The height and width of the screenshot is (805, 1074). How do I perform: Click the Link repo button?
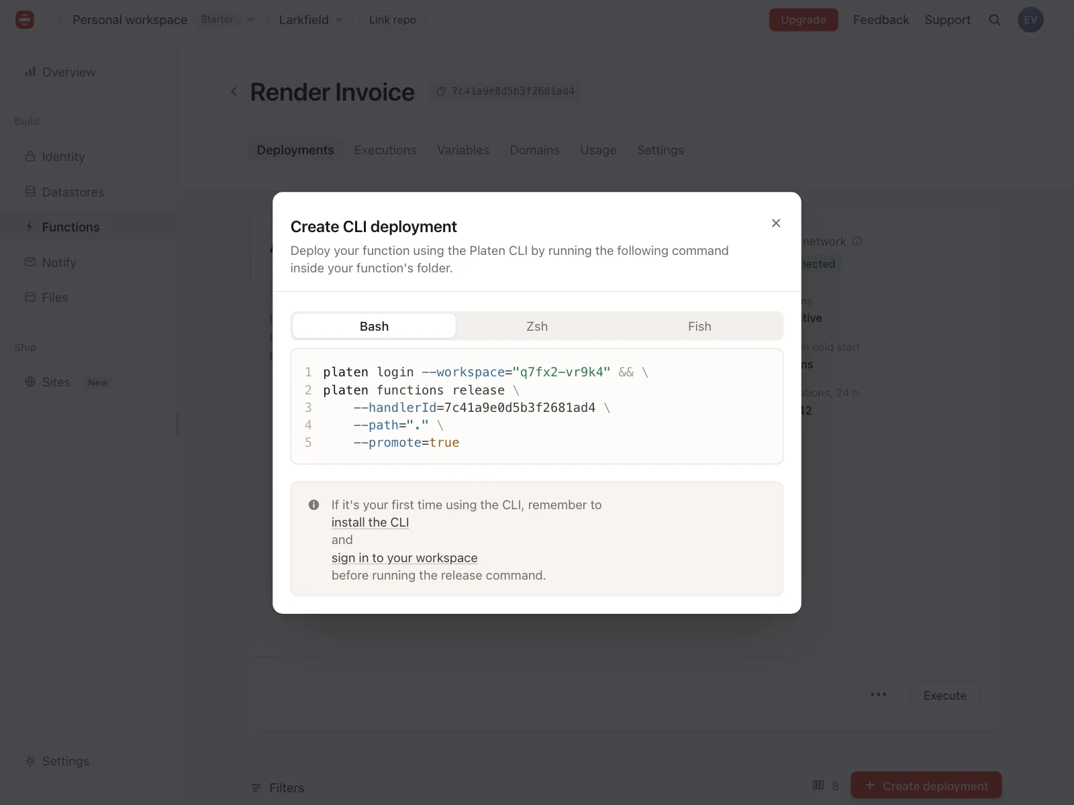pyautogui.click(x=393, y=19)
